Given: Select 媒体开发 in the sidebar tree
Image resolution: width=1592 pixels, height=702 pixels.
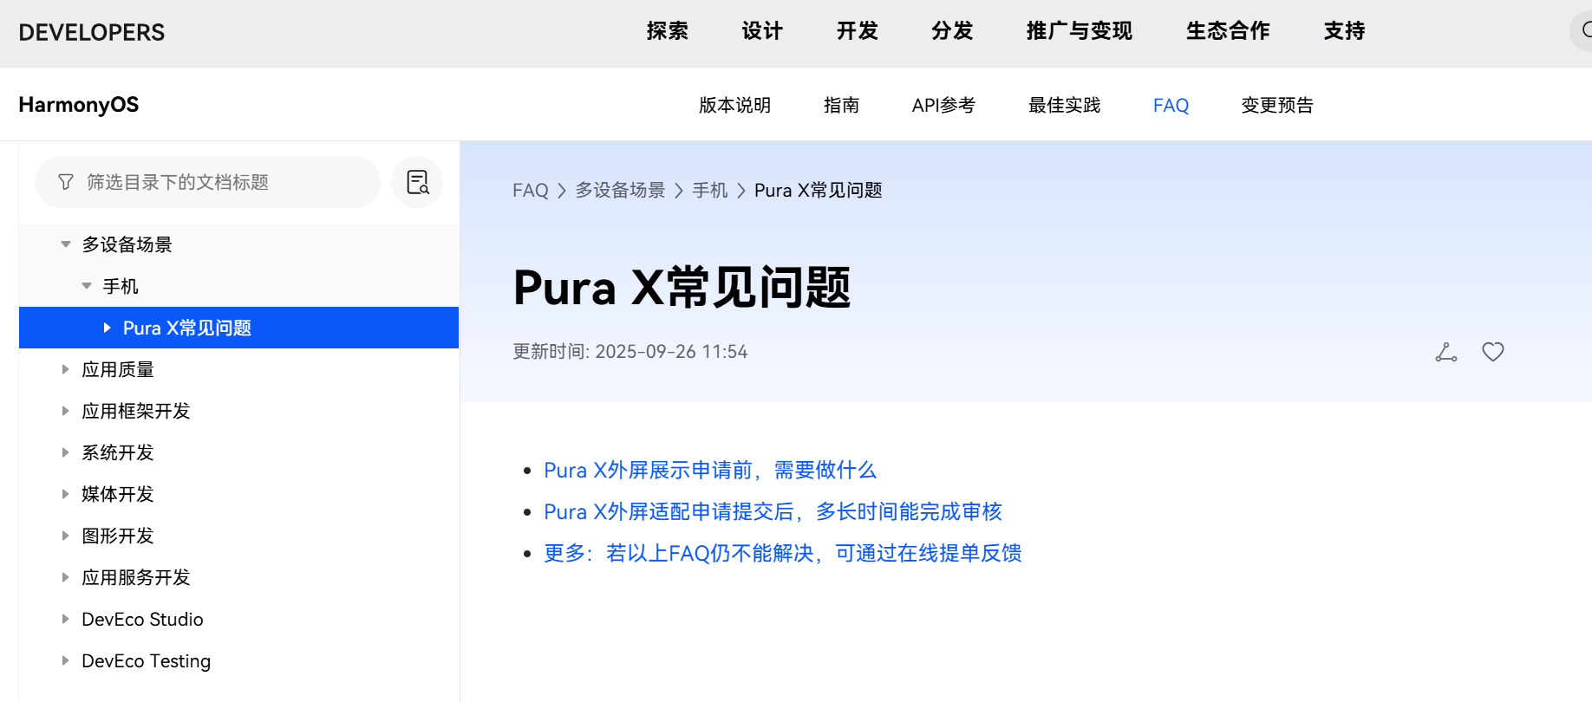Looking at the screenshot, I should coord(118,494).
